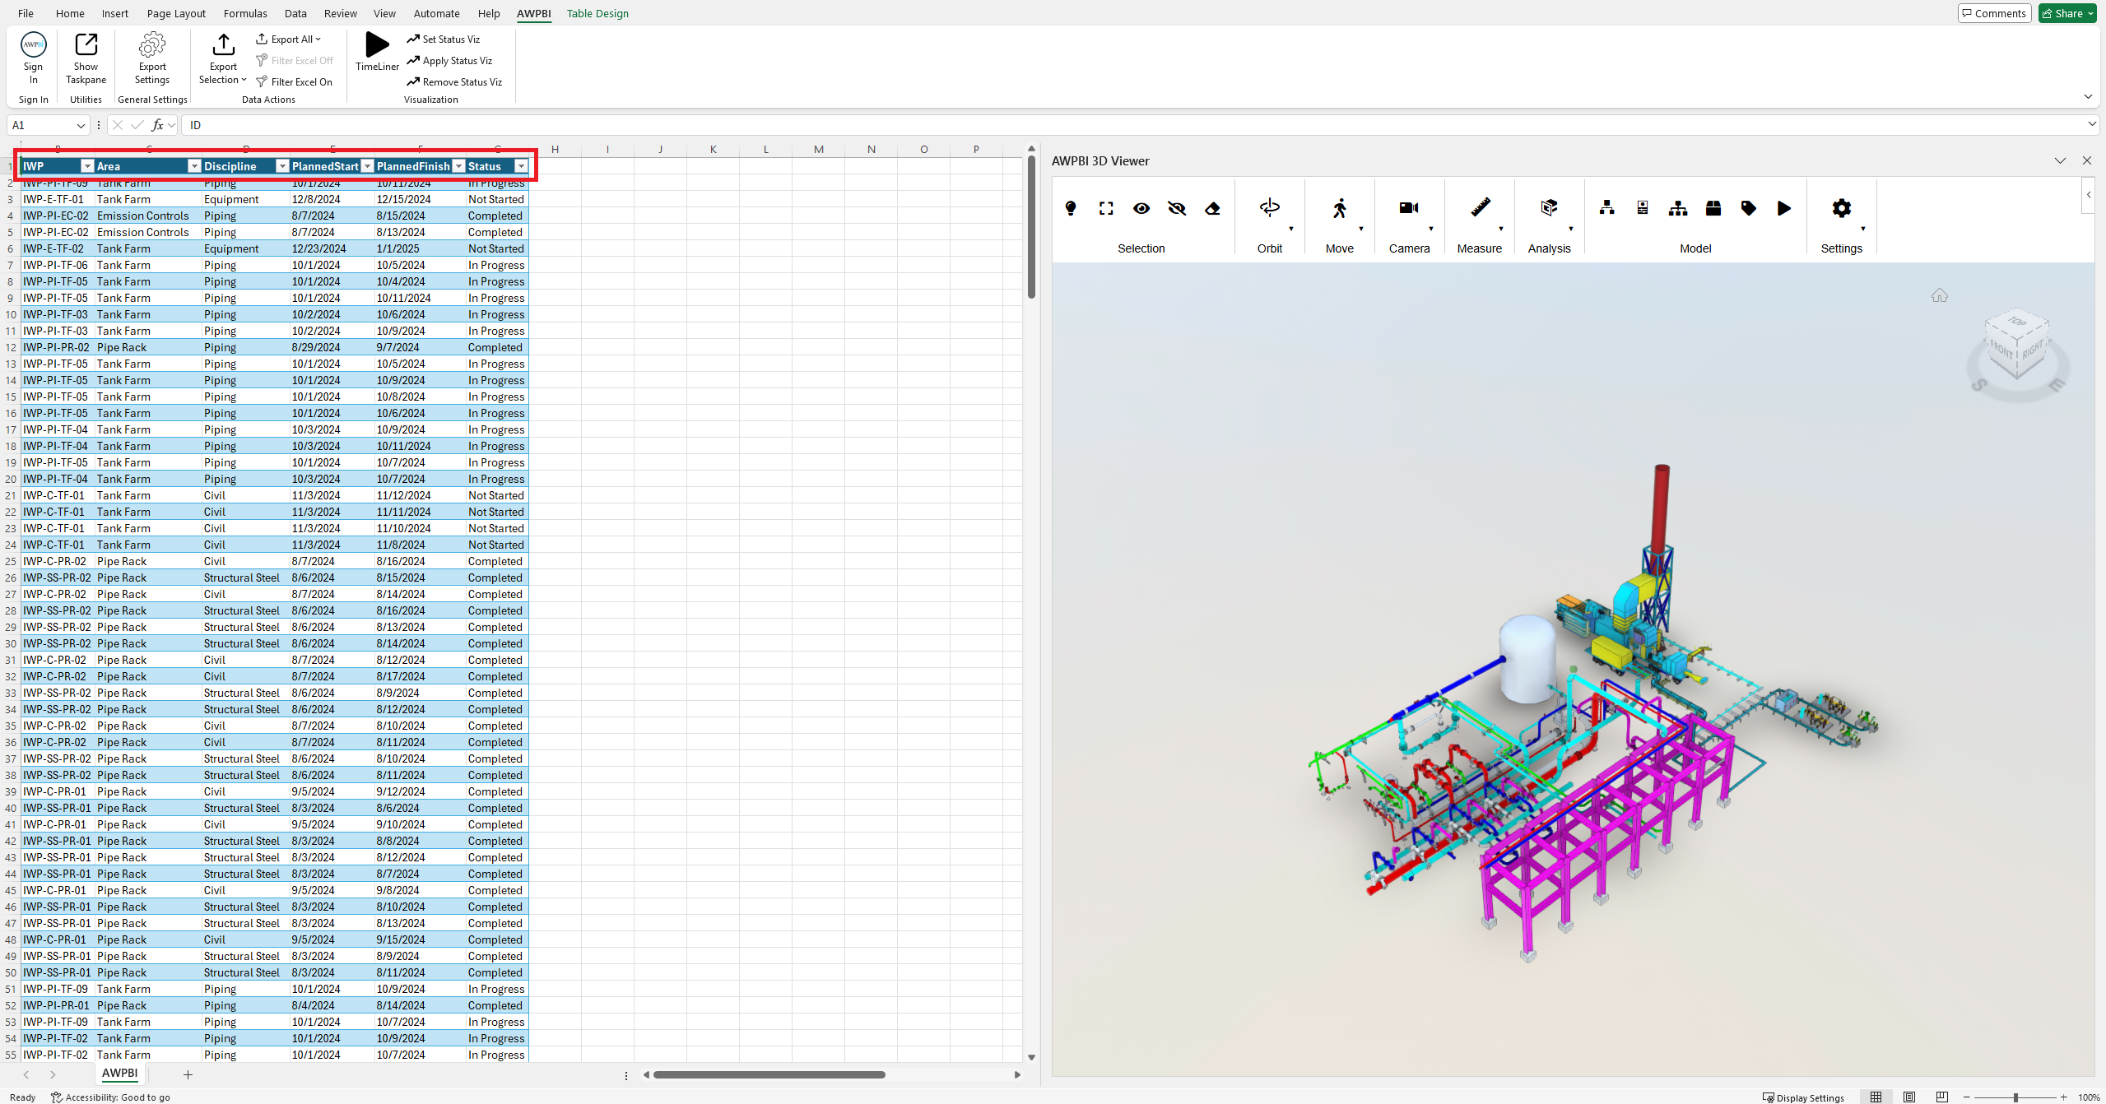This screenshot has width=2106, height=1104.
Task: Open the viewer Settings gear icon
Action: (x=1842, y=208)
